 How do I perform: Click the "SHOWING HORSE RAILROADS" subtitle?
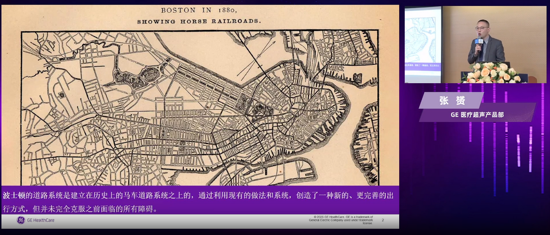tap(199, 21)
